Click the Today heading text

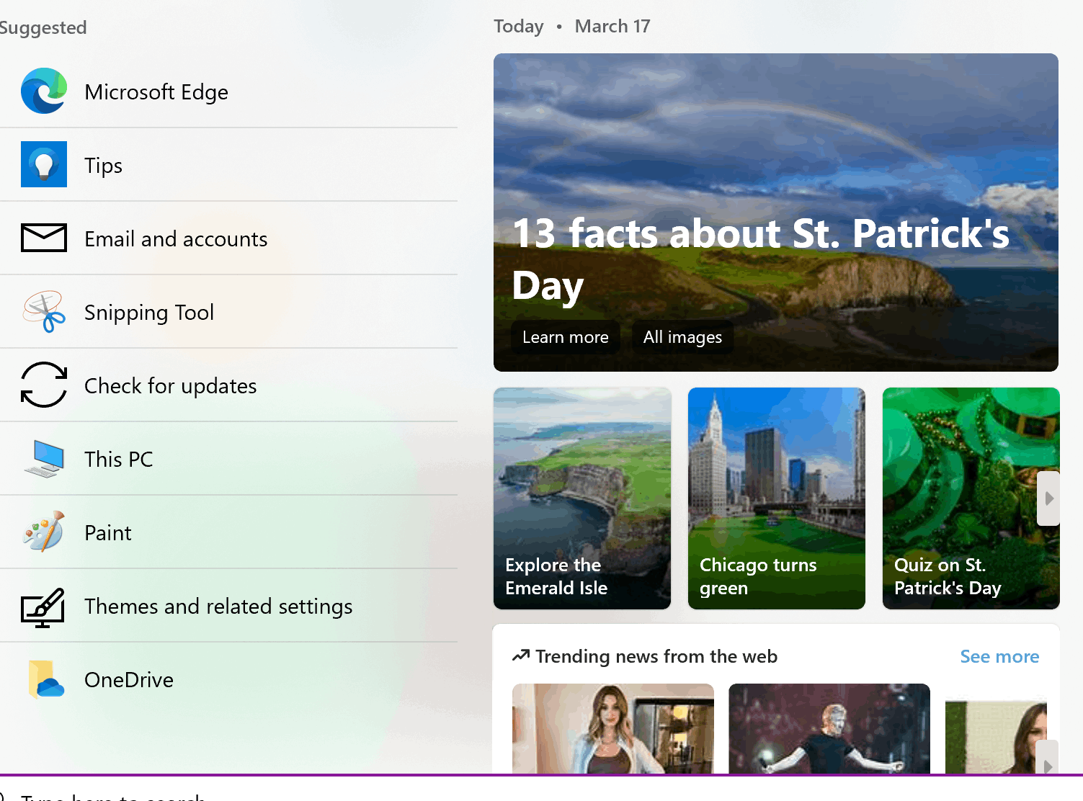pyautogui.click(x=519, y=27)
